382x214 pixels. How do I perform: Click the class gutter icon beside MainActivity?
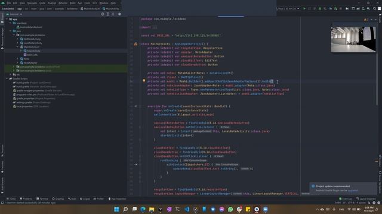click(x=135, y=44)
